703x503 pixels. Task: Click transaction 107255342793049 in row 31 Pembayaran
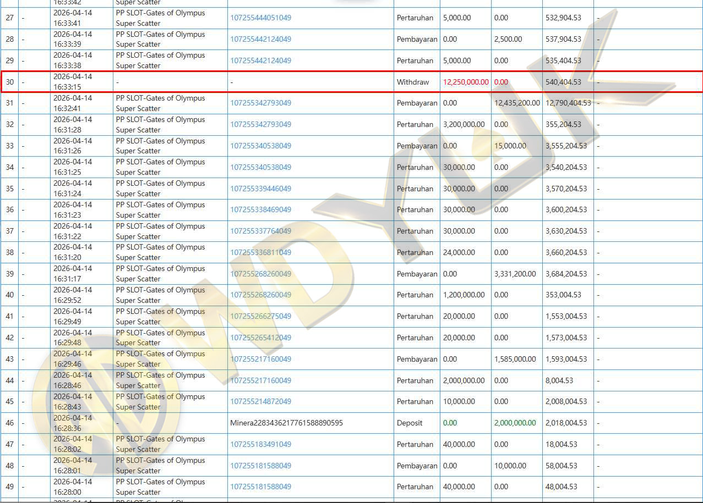(260, 103)
